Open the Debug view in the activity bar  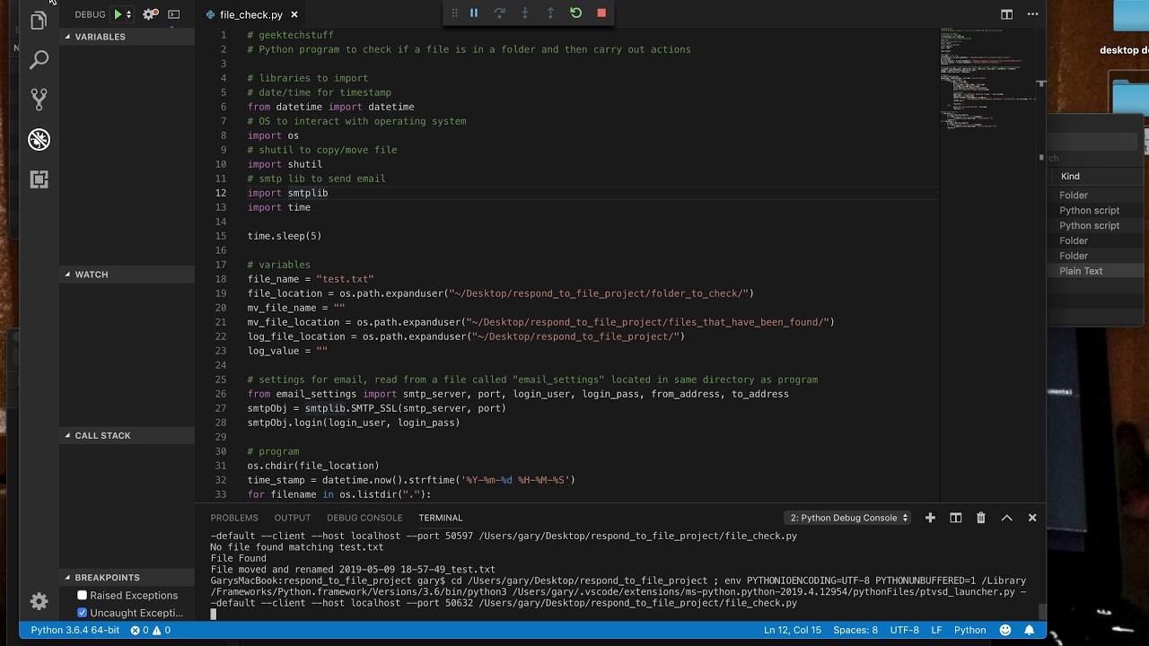tap(39, 139)
